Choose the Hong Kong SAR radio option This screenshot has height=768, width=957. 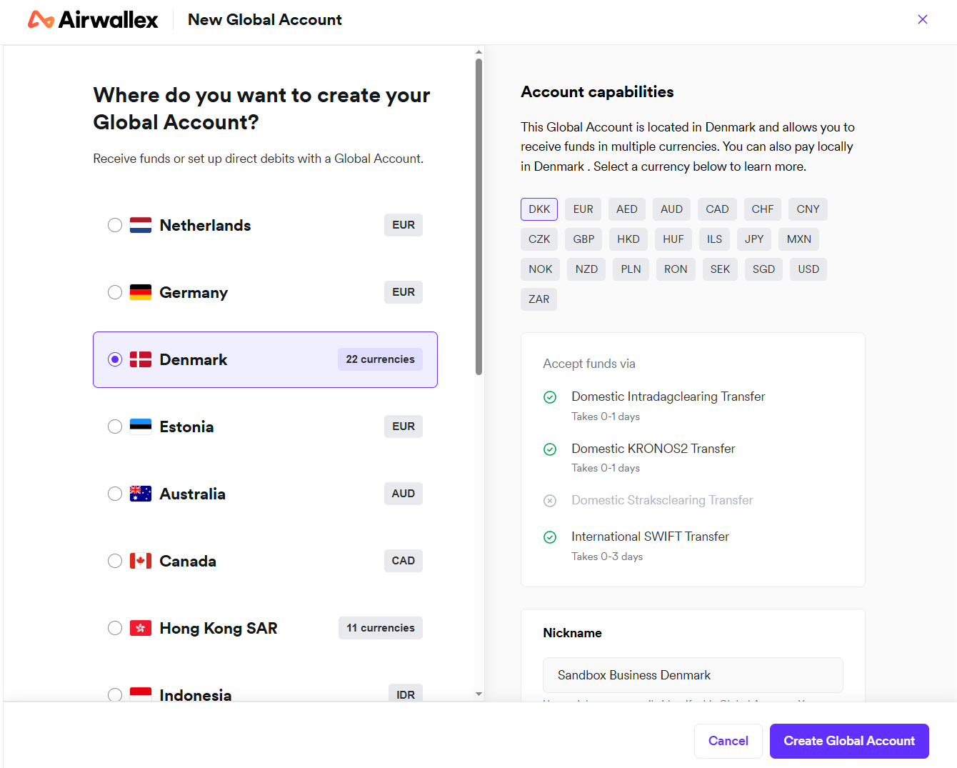(115, 628)
